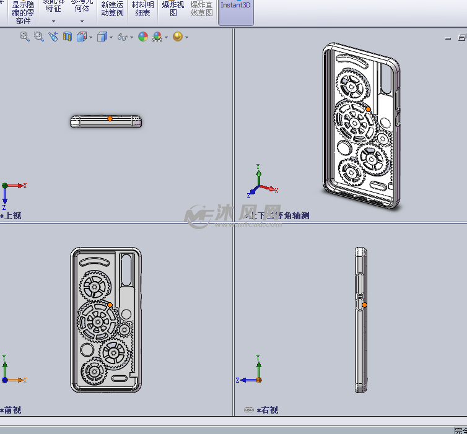This screenshot has width=467, height=434.
Task: Select the camera cutout slot in front view
Action: tap(126, 270)
